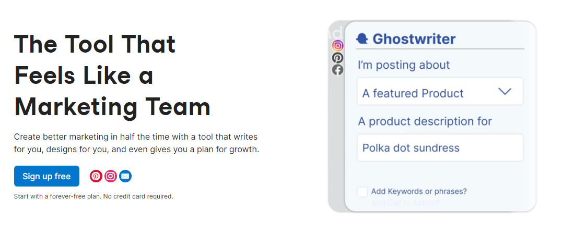Viewport: 562px width, 236px height.
Task: Click the 'Create better marketing' description paragraph
Action: coord(136,143)
